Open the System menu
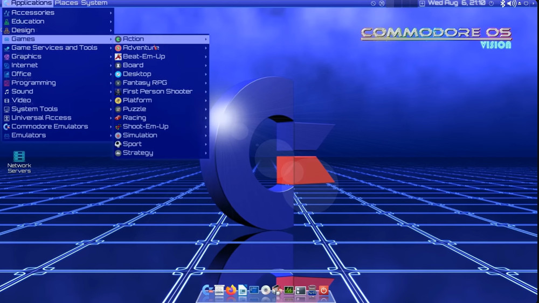 click(94, 3)
